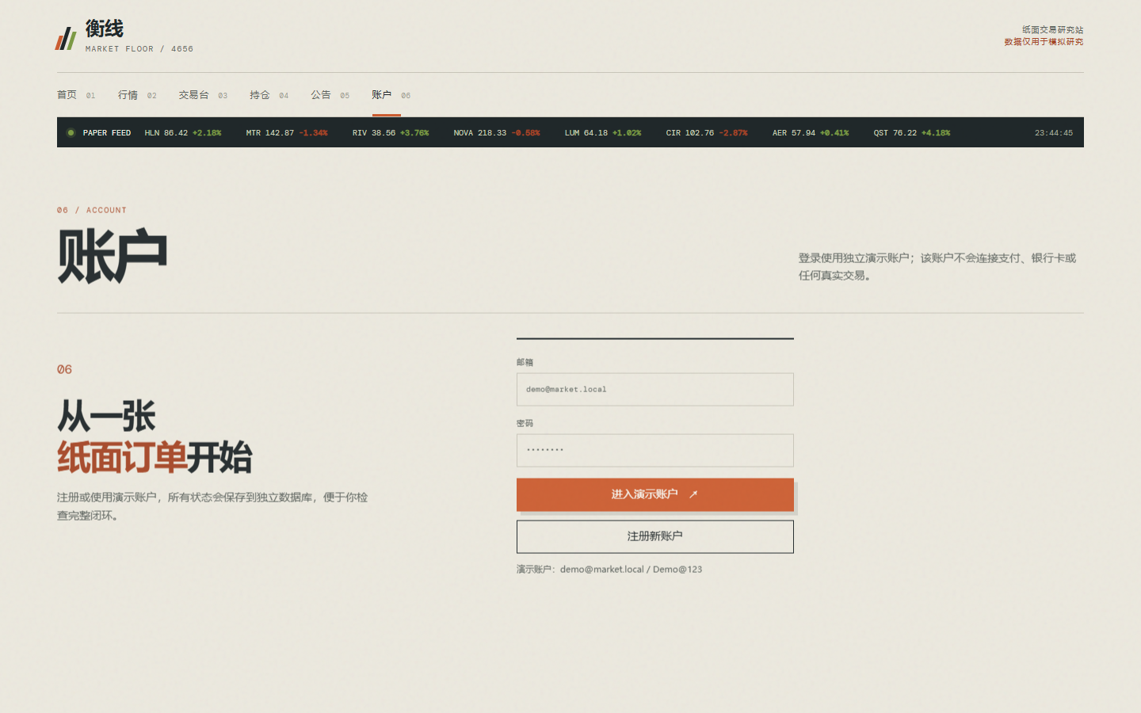Image resolution: width=1141 pixels, height=713 pixels.
Task: Click the 衡线 logo icon
Action: (66, 38)
